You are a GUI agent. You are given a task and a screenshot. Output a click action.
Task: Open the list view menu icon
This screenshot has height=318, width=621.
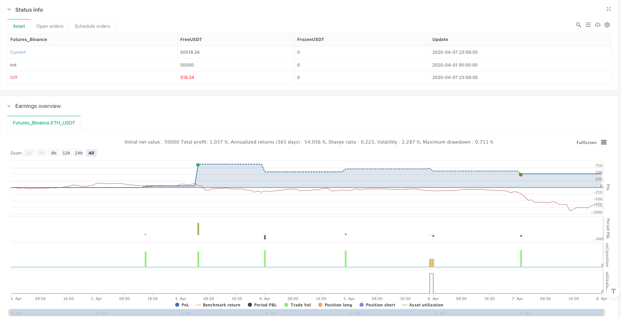point(588,25)
